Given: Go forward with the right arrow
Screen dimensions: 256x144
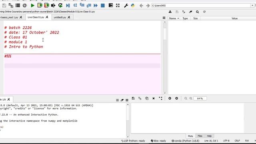Looking at the screenshot, I should pyautogui.click(x=148, y=6).
